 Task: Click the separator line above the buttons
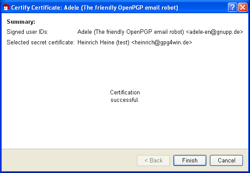[x=125, y=149]
